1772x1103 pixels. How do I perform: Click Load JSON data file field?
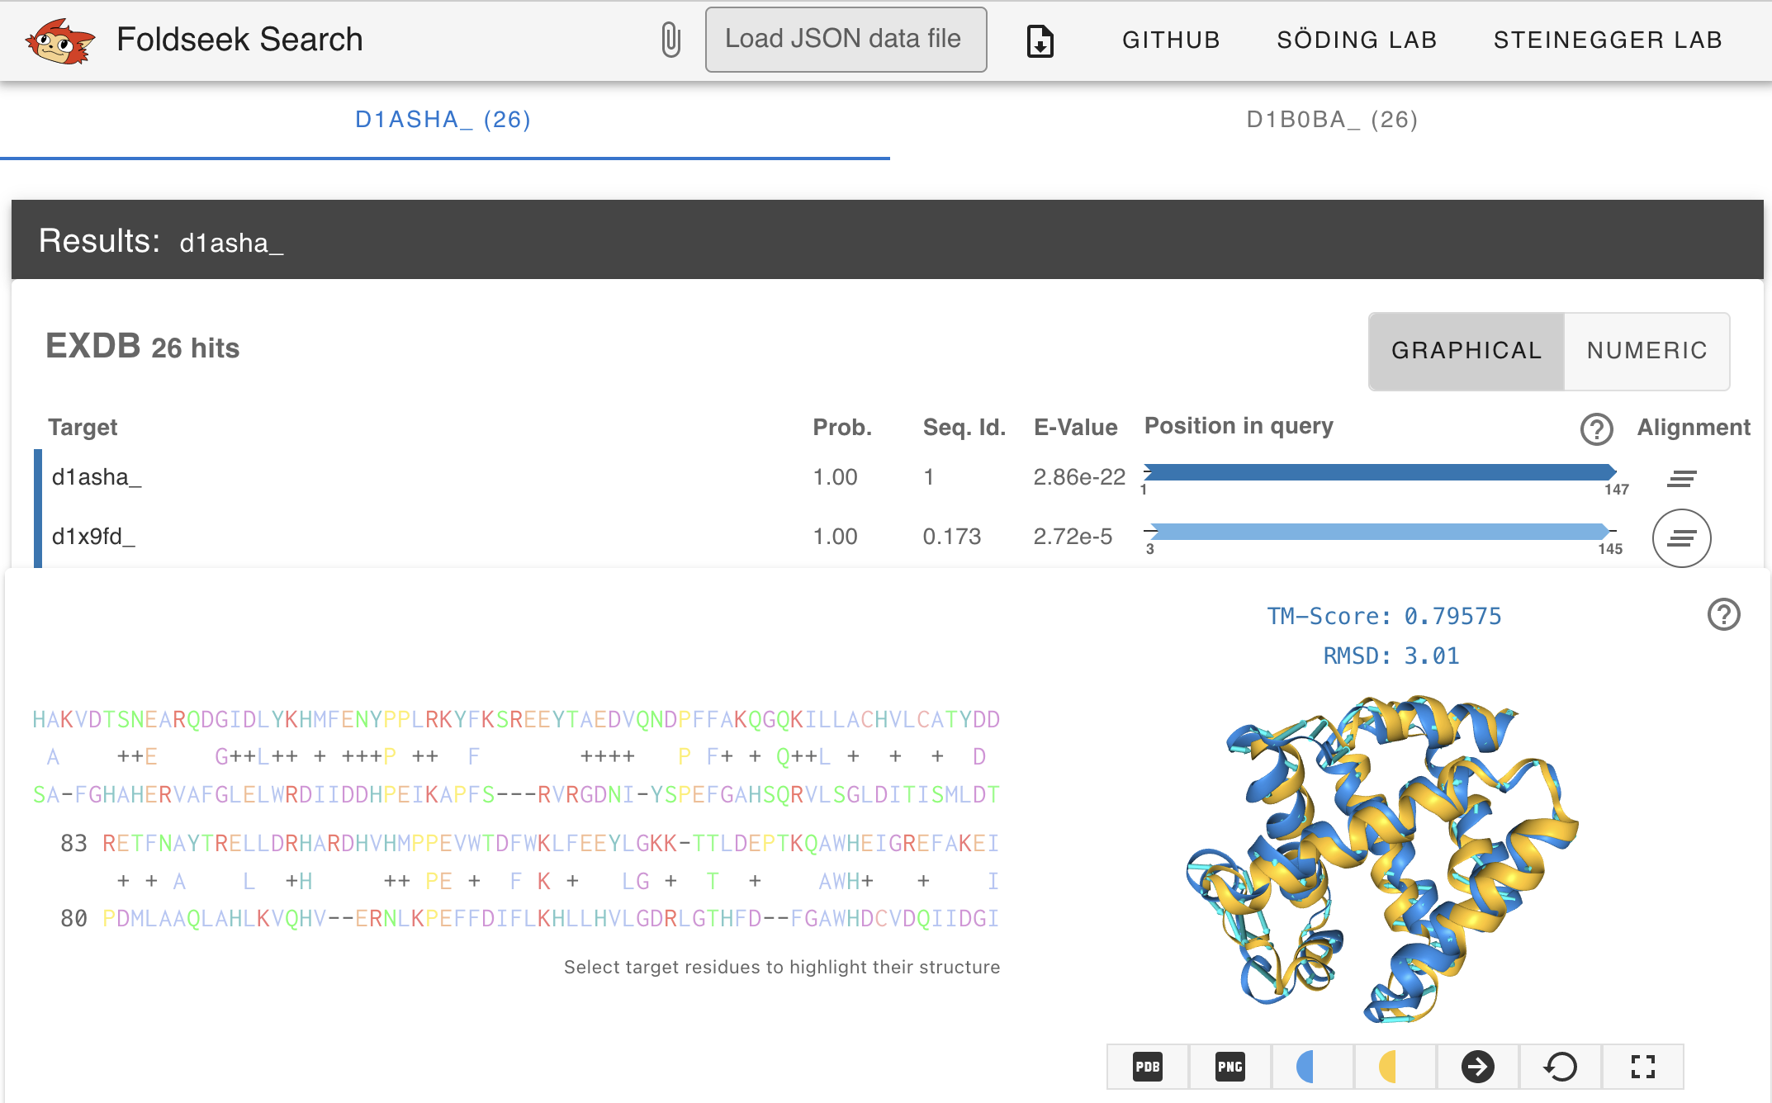point(846,40)
